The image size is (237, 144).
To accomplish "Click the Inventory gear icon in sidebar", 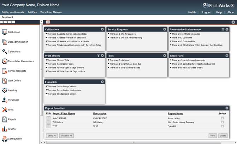I will [4, 90].
